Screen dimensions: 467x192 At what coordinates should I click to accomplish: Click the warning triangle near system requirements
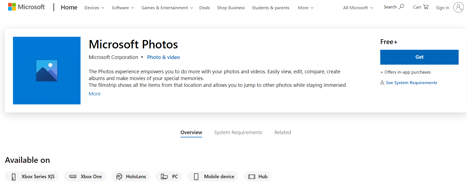click(382, 82)
